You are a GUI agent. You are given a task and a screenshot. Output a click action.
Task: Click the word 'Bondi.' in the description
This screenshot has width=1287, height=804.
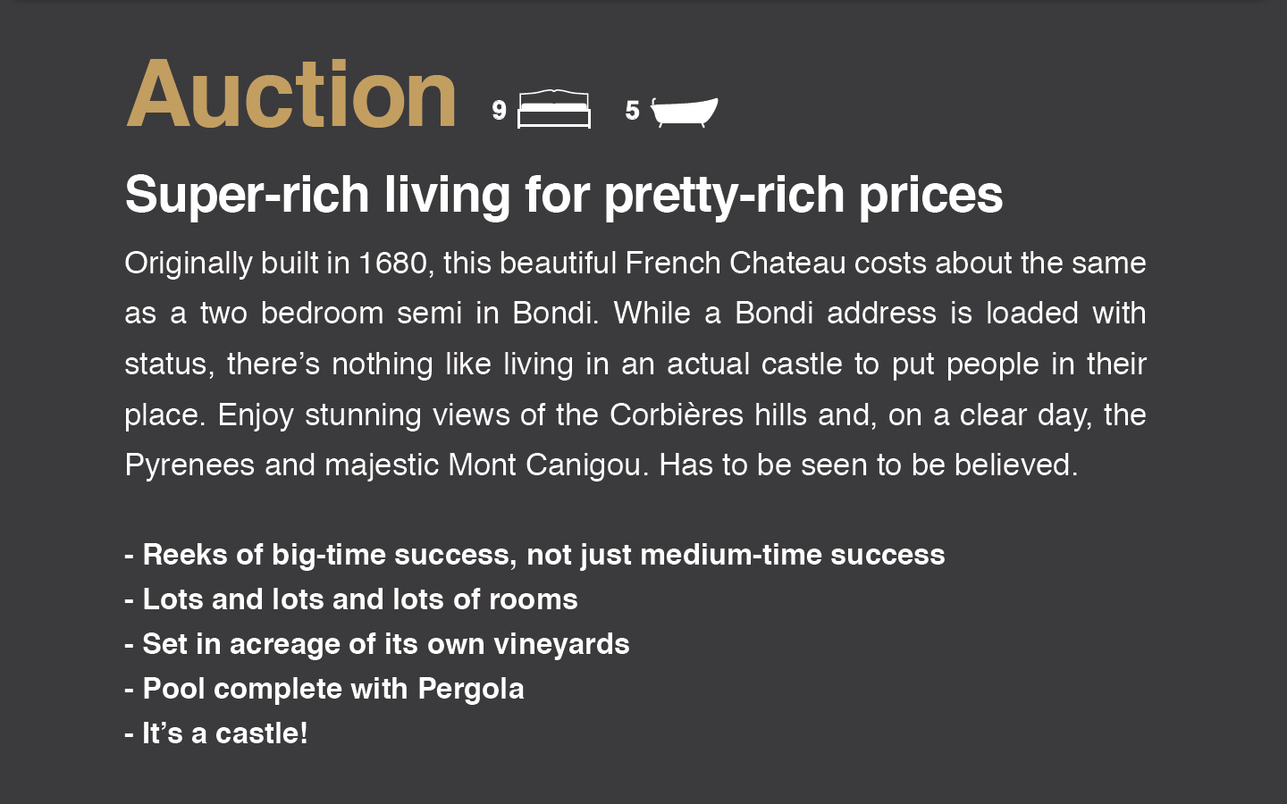pos(556,313)
